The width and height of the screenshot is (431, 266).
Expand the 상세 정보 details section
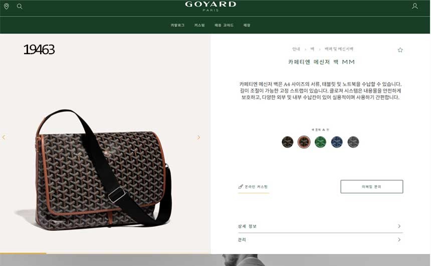point(320,226)
